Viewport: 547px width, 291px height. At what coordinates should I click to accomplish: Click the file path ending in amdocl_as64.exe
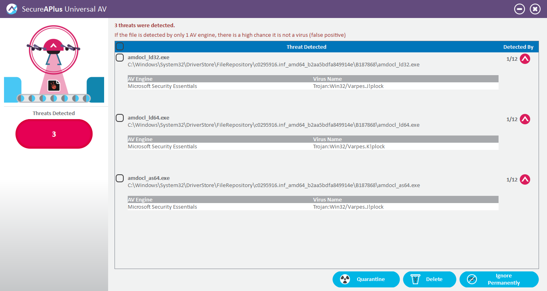[274, 185]
